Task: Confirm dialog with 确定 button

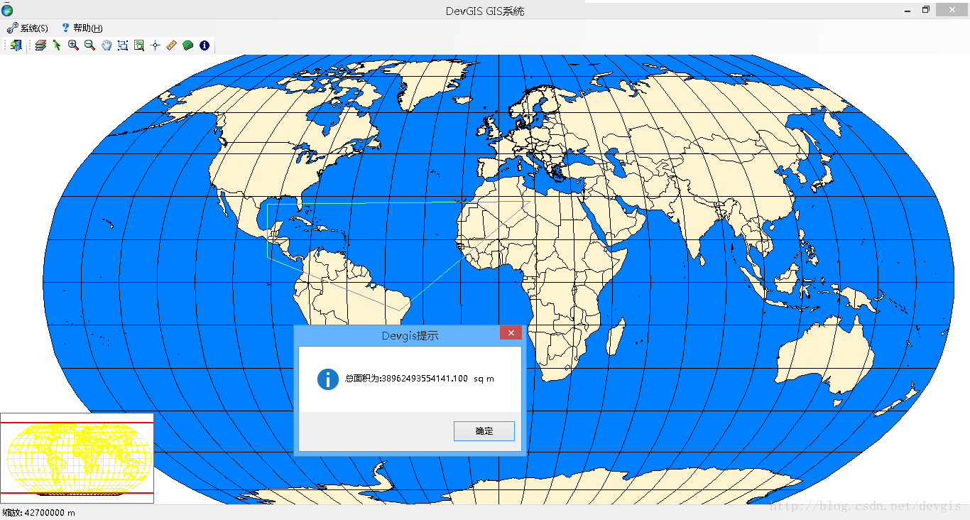Action: 484,430
